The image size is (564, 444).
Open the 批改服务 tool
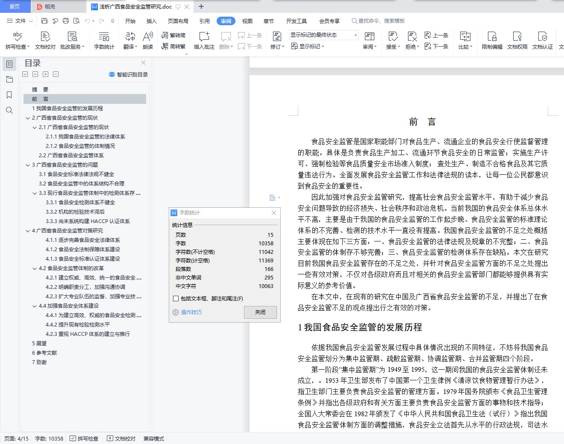72,41
